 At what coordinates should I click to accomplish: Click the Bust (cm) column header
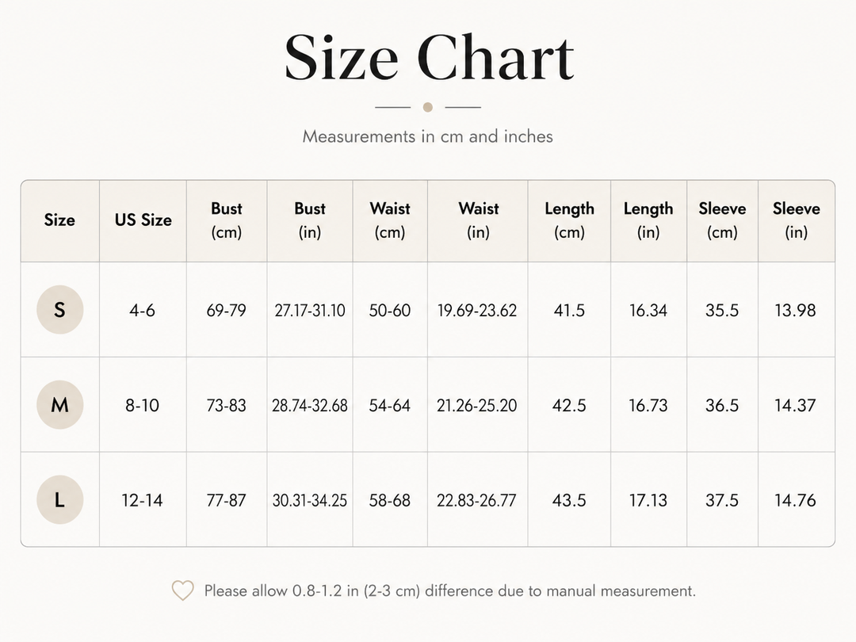(x=227, y=220)
